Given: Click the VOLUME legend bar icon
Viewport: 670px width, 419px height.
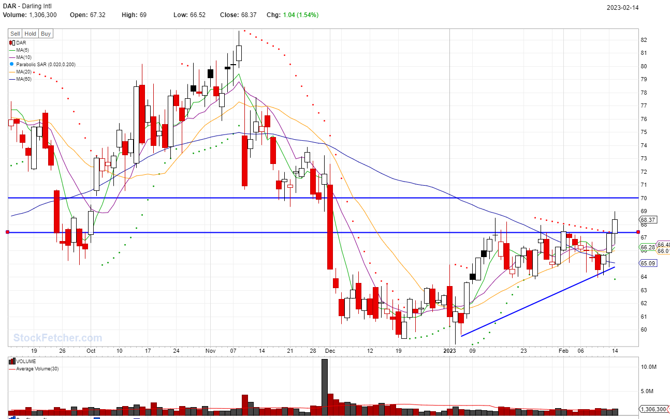Looking at the screenshot, I should (12, 362).
